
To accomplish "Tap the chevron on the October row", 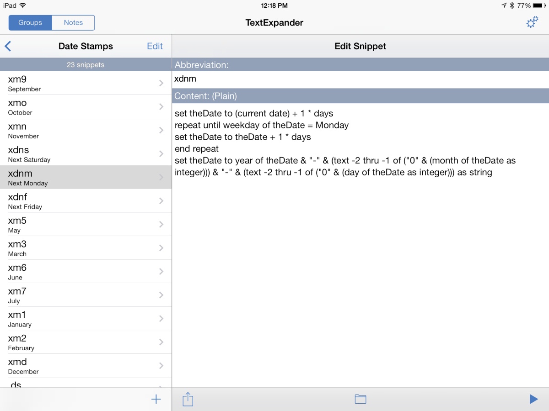I will coord(161,107).
